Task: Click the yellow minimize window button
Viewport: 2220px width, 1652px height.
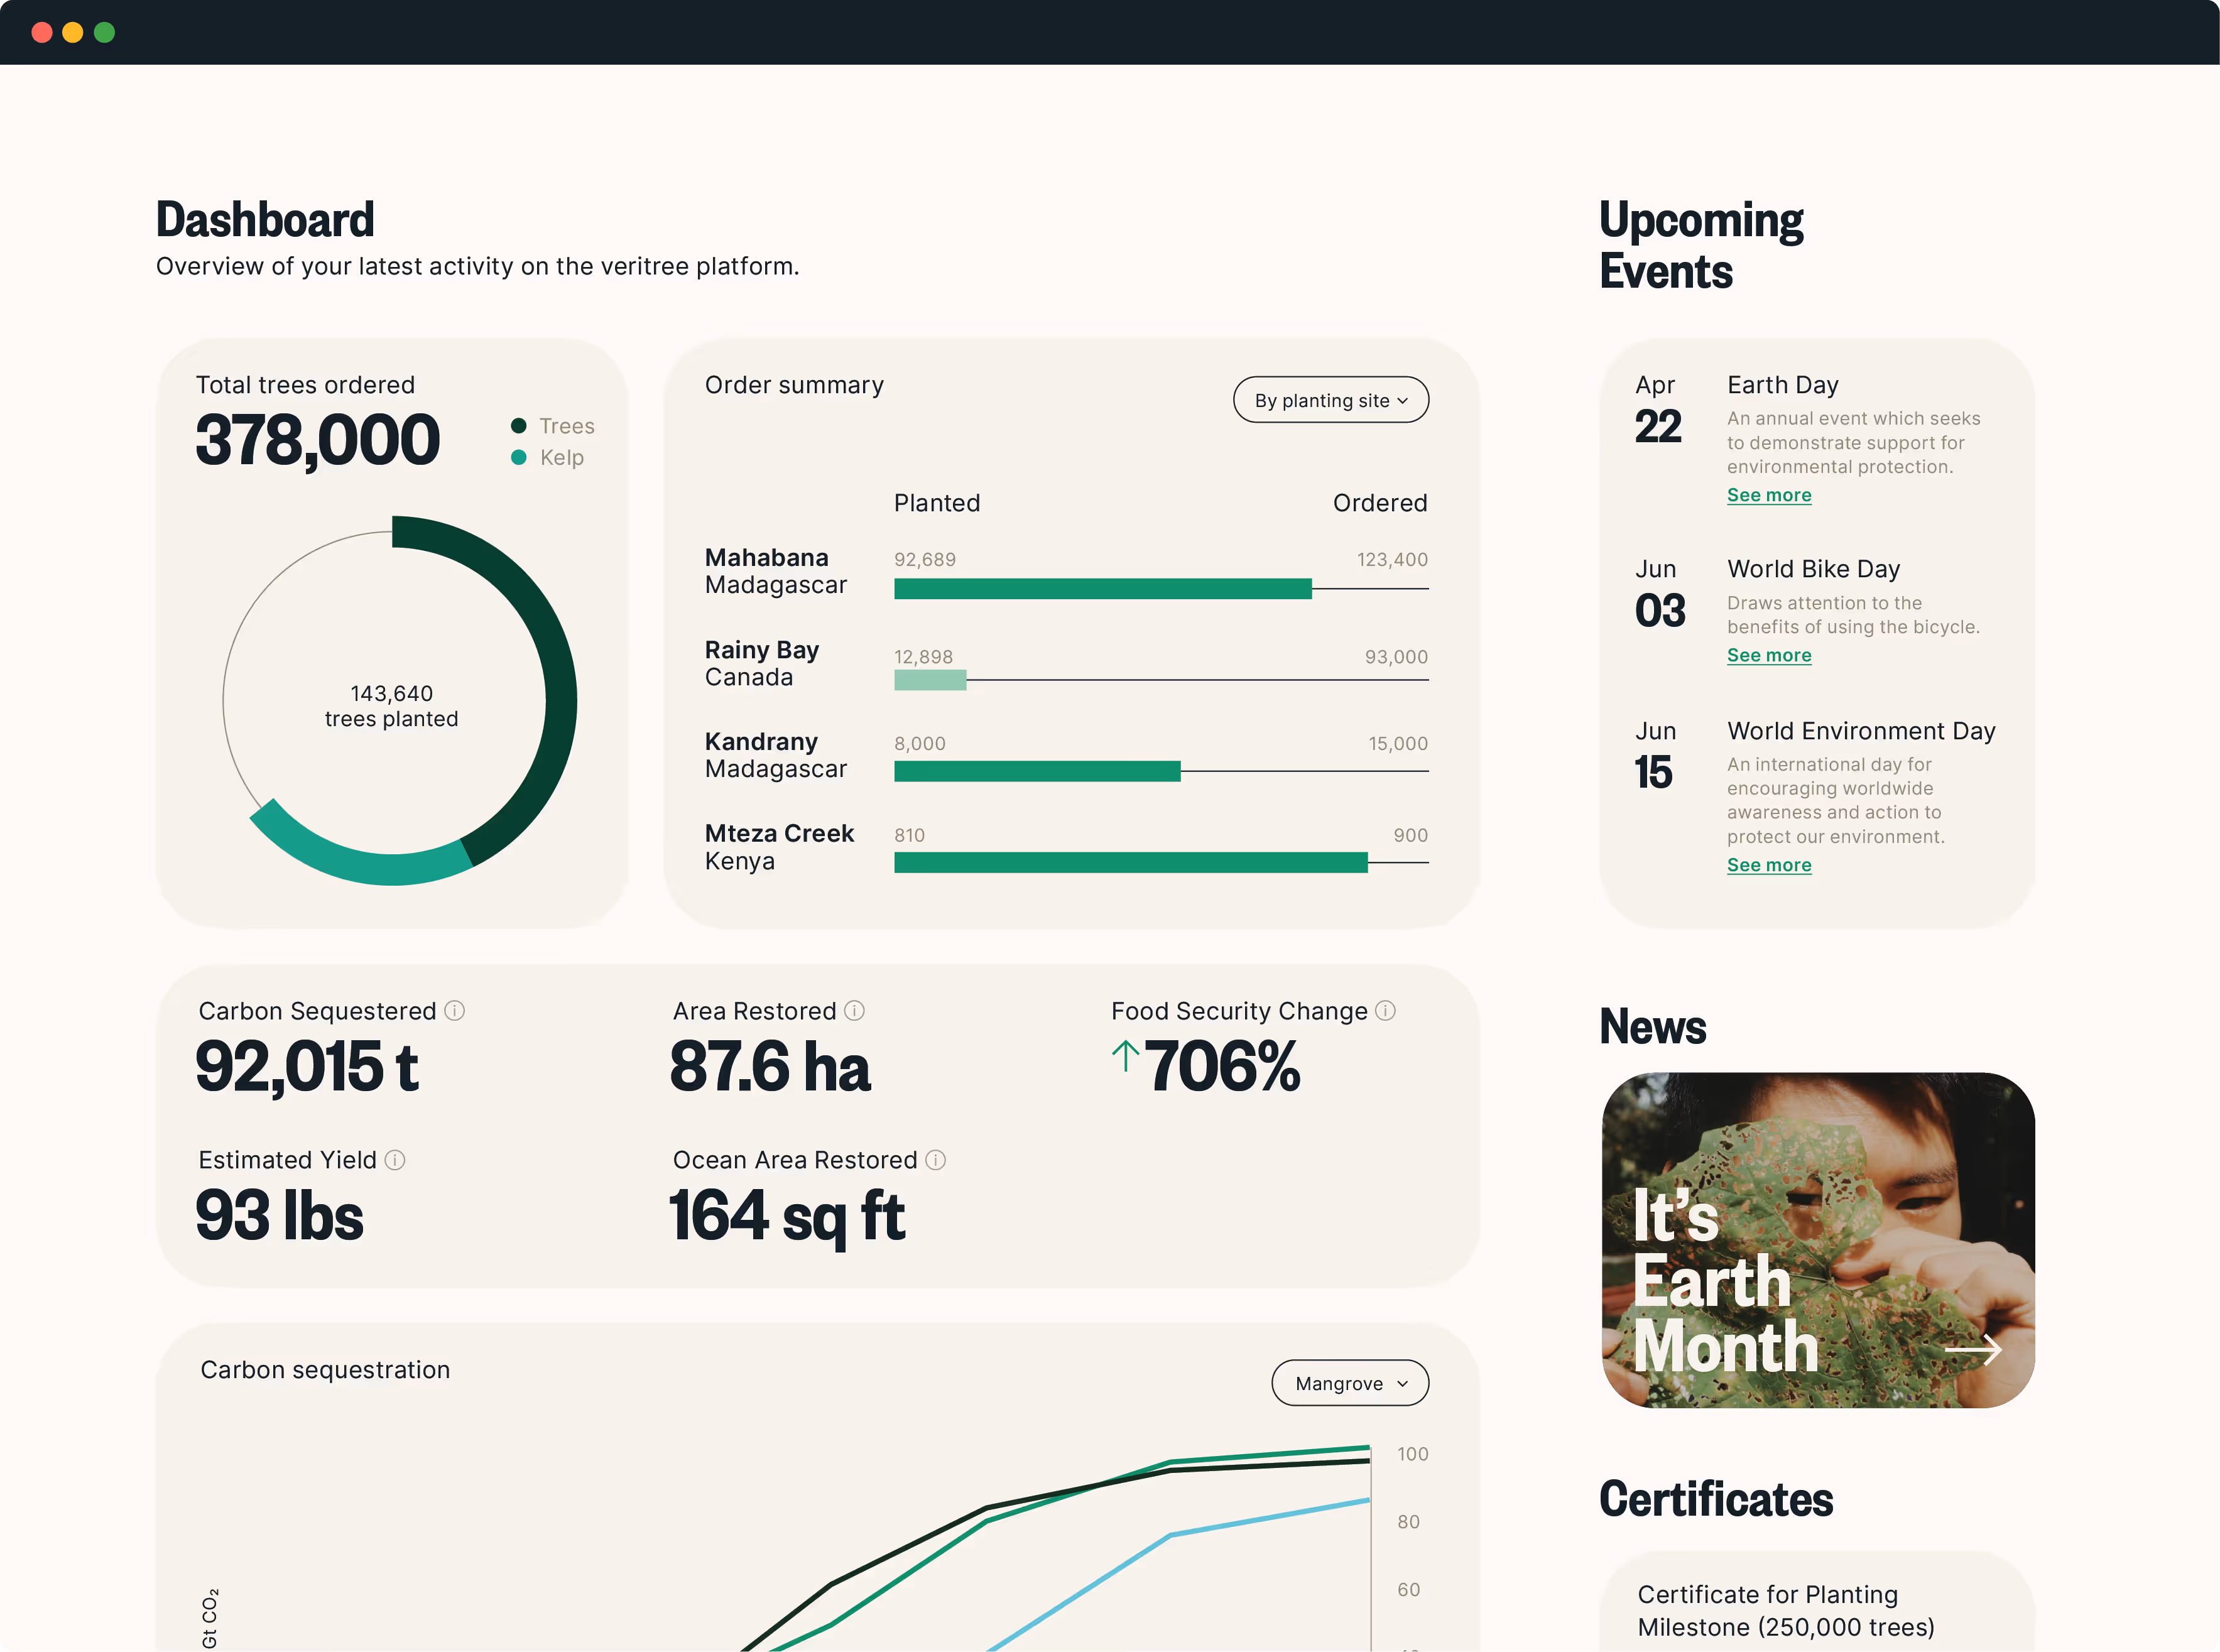Action: (73, 32)
